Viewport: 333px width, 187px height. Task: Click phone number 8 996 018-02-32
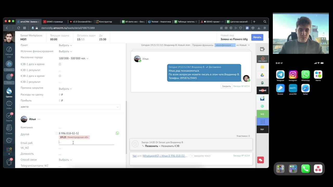click(69, 133)
